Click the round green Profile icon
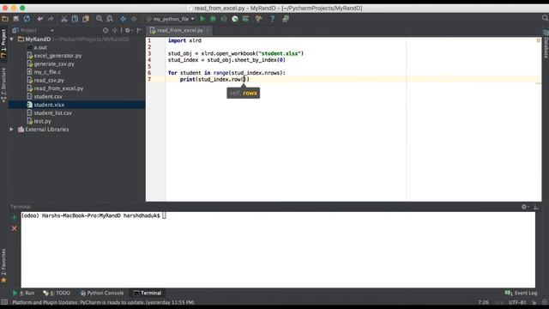 pos(235,19)
